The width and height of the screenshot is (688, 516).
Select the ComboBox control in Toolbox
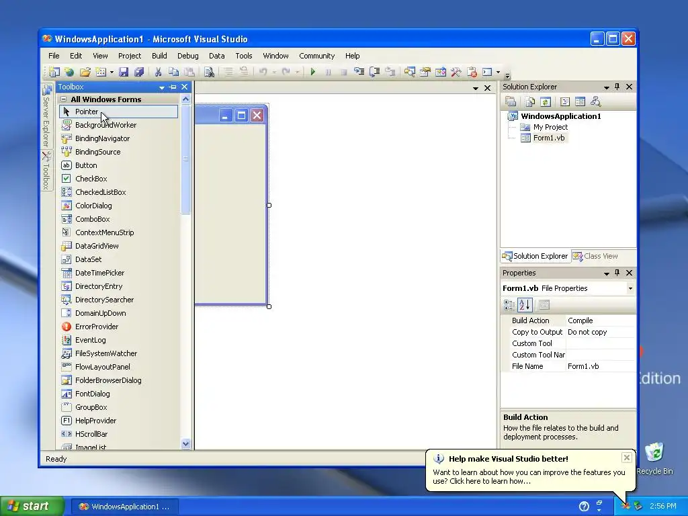click(118, 219)
